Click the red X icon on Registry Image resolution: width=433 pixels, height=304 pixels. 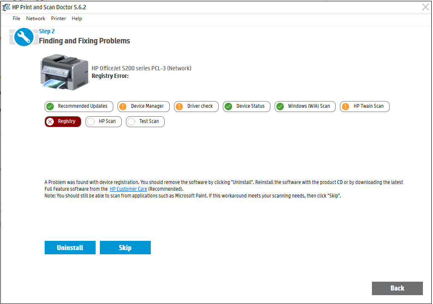[x=50, y=122]
